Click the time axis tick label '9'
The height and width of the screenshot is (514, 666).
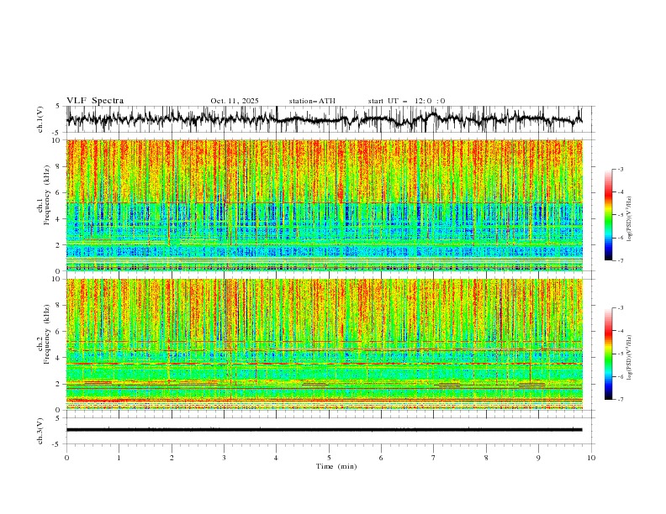[538, 458]
